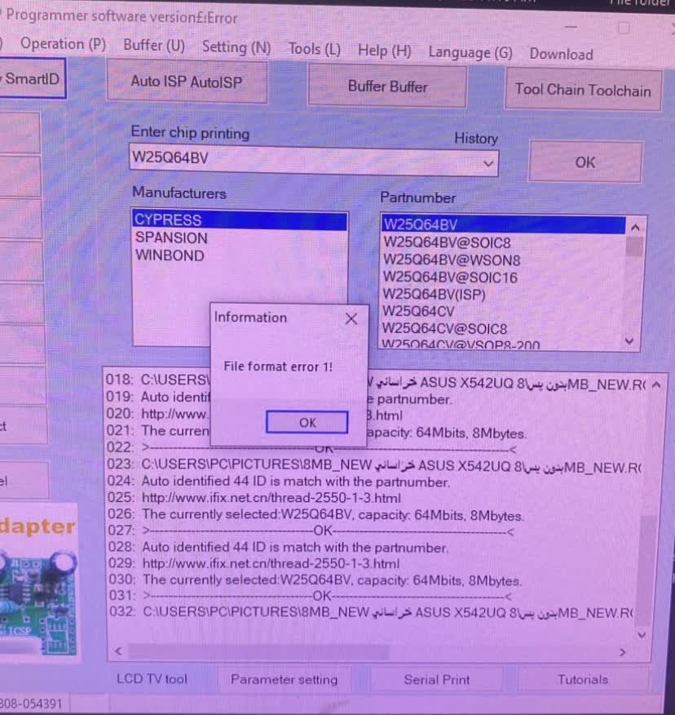Click the Auto ISP AutoISP button

pyautogui.click(x=187, y=82)
